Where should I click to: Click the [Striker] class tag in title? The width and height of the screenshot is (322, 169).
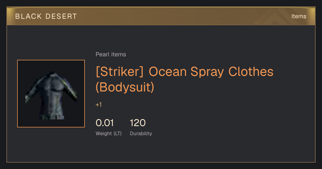(x=120, y=72)
